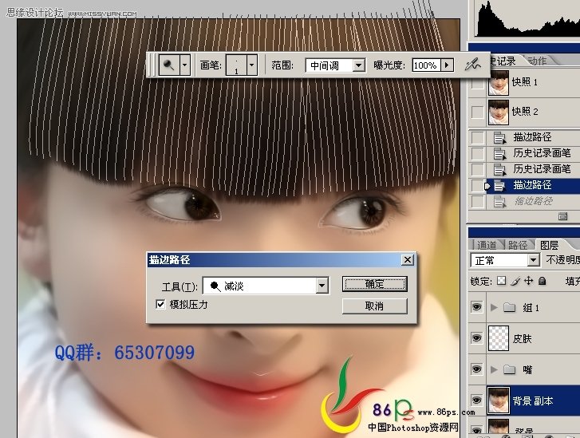
Task: Expand the 组 1 group triangle
Action: pos(494,307)
